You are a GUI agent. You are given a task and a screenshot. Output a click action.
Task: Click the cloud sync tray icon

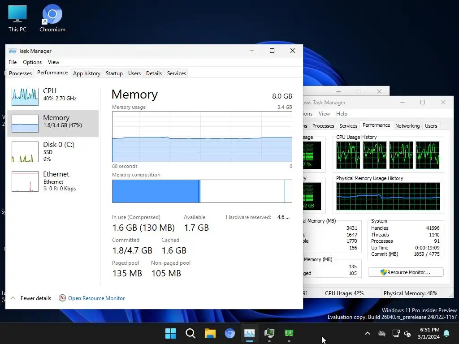[382, 333]
